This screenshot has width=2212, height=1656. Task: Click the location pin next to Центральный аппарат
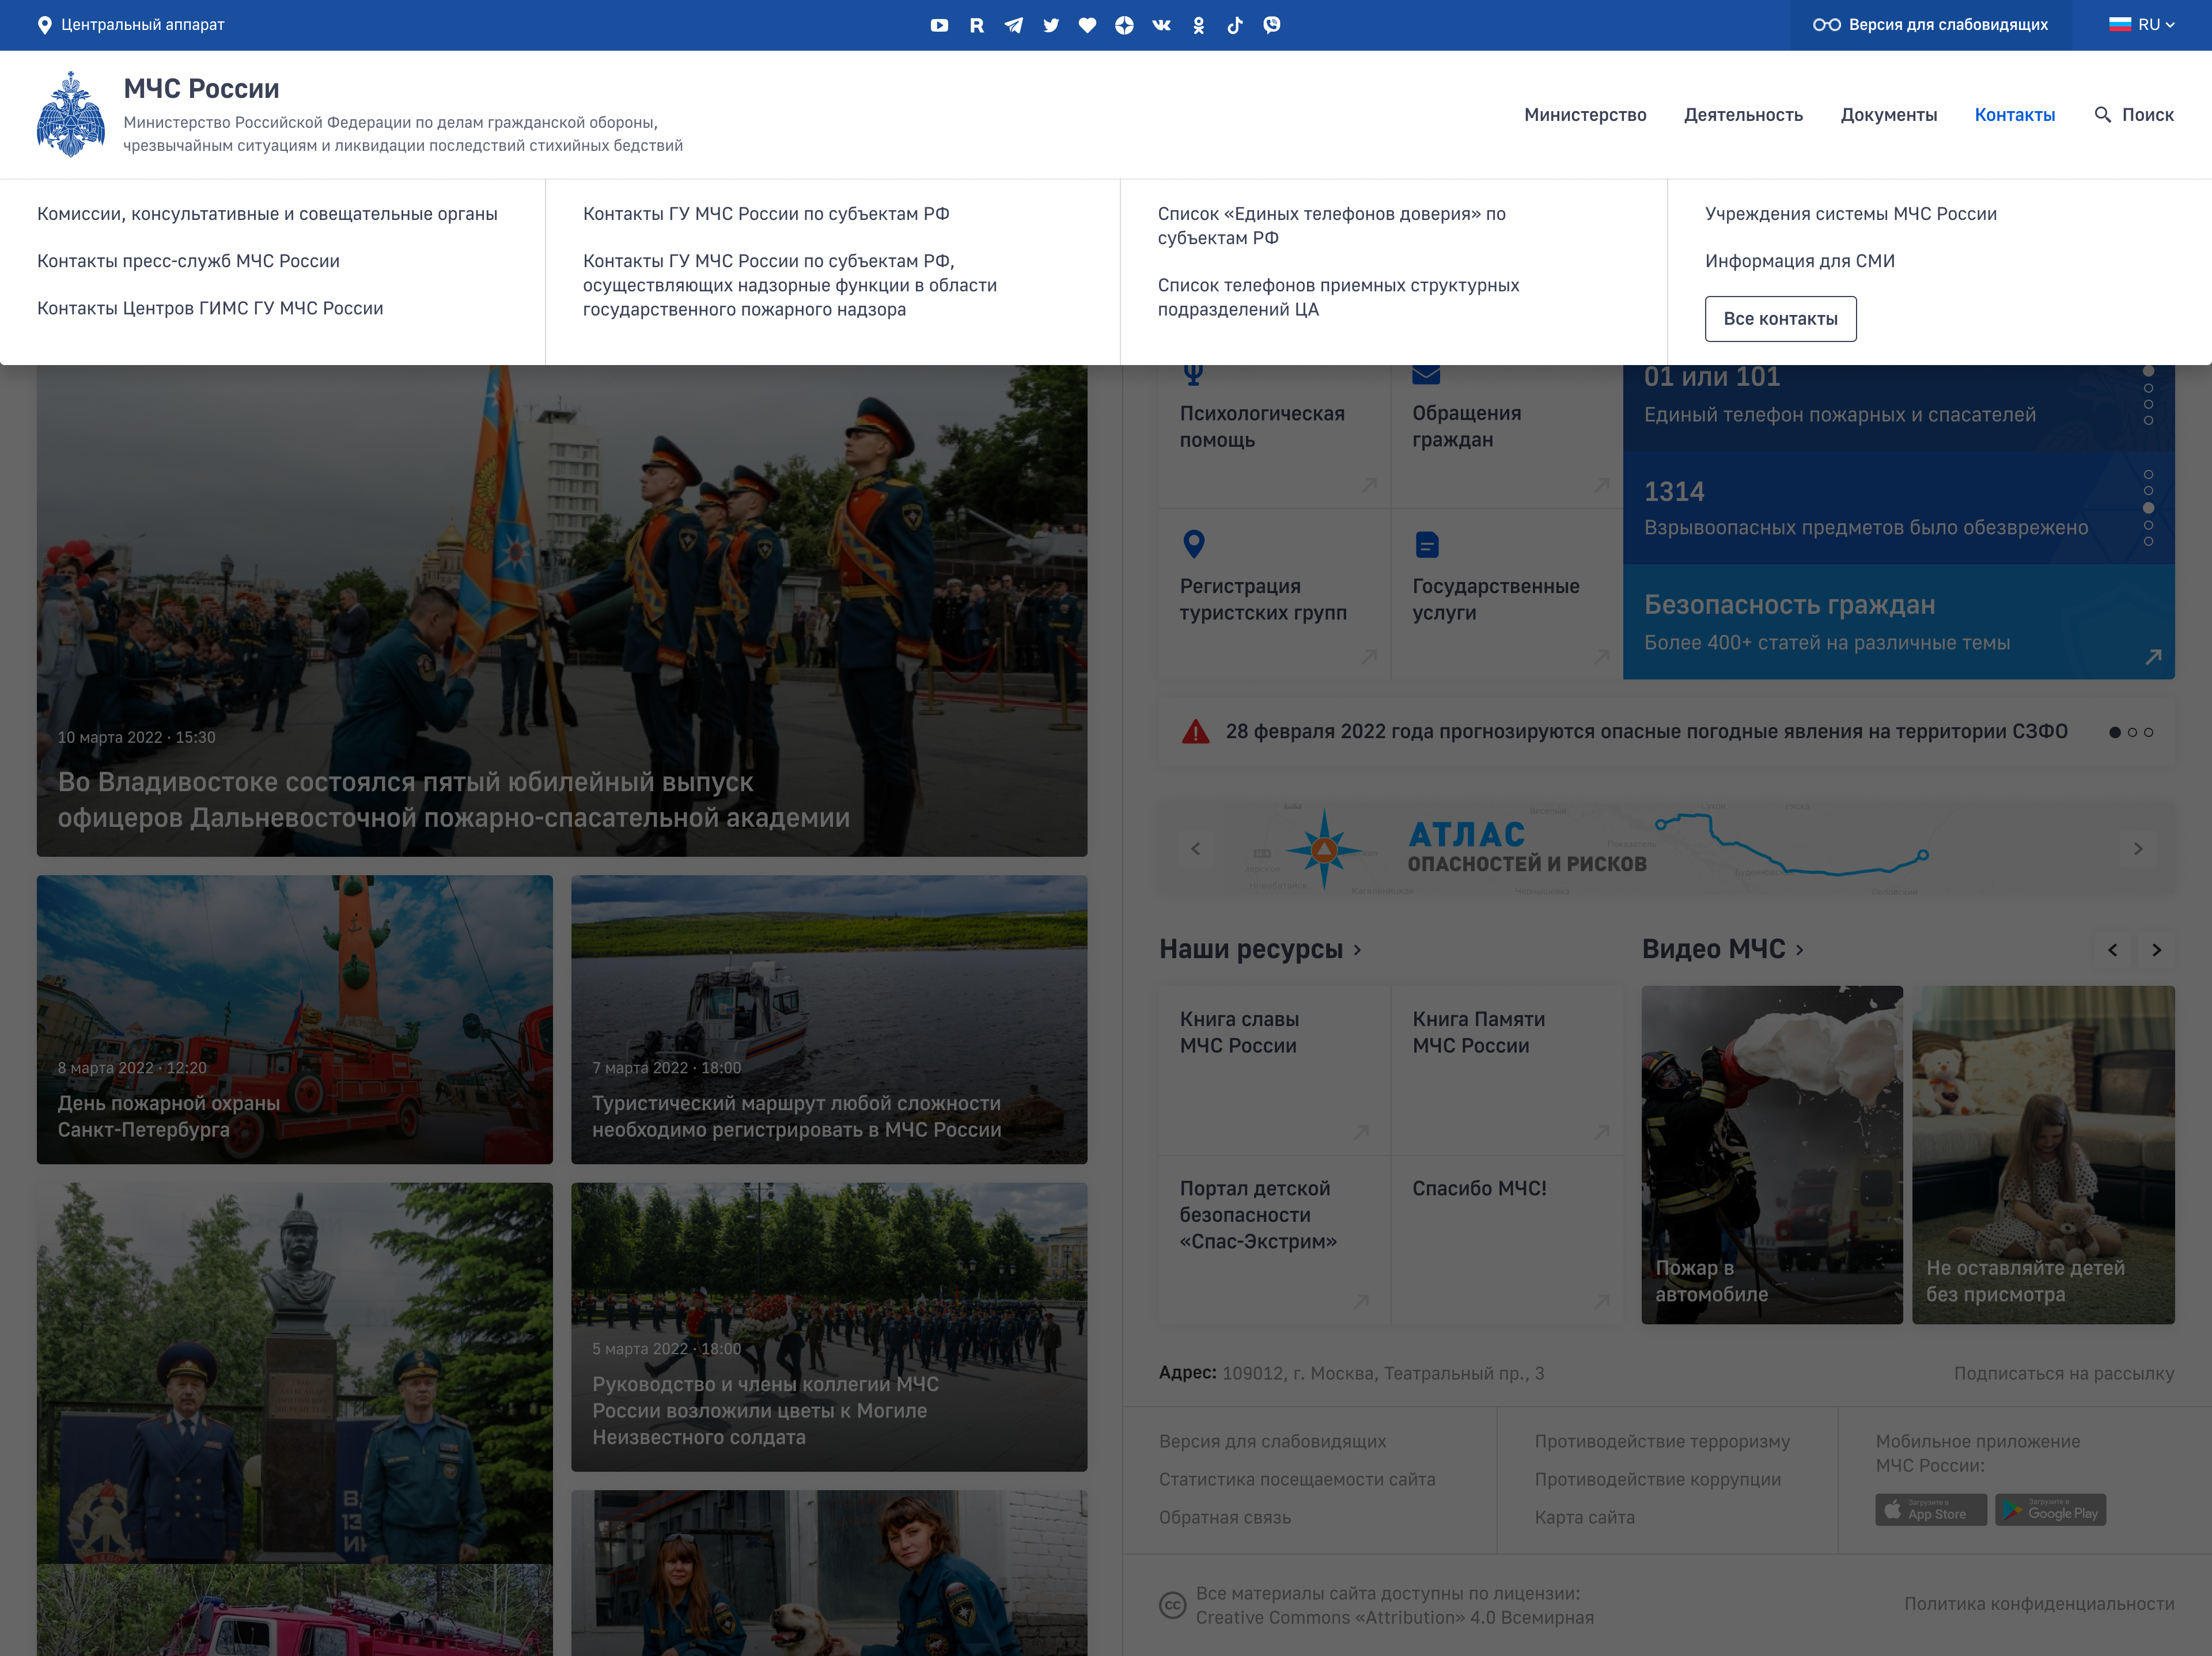(44, 25)
